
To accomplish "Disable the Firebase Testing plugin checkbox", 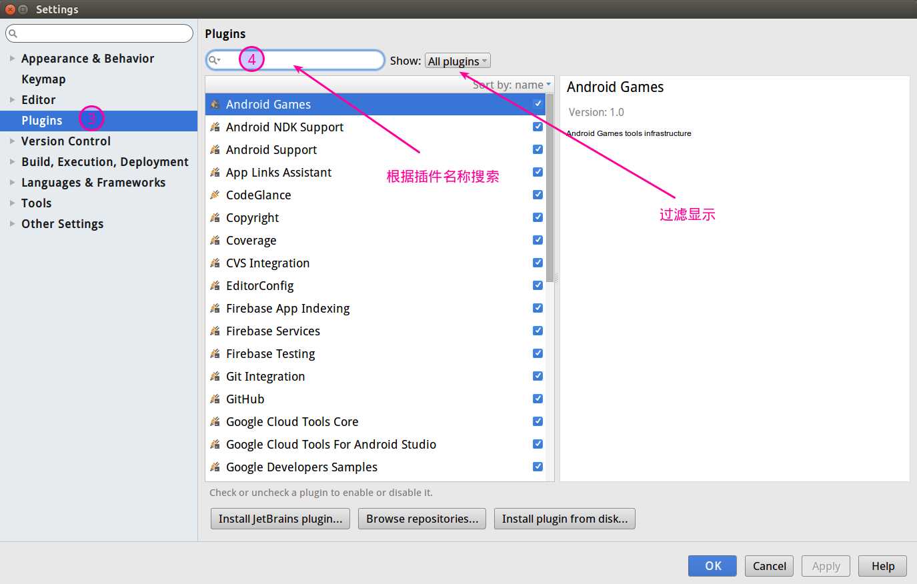I will [x=538, y=353].
